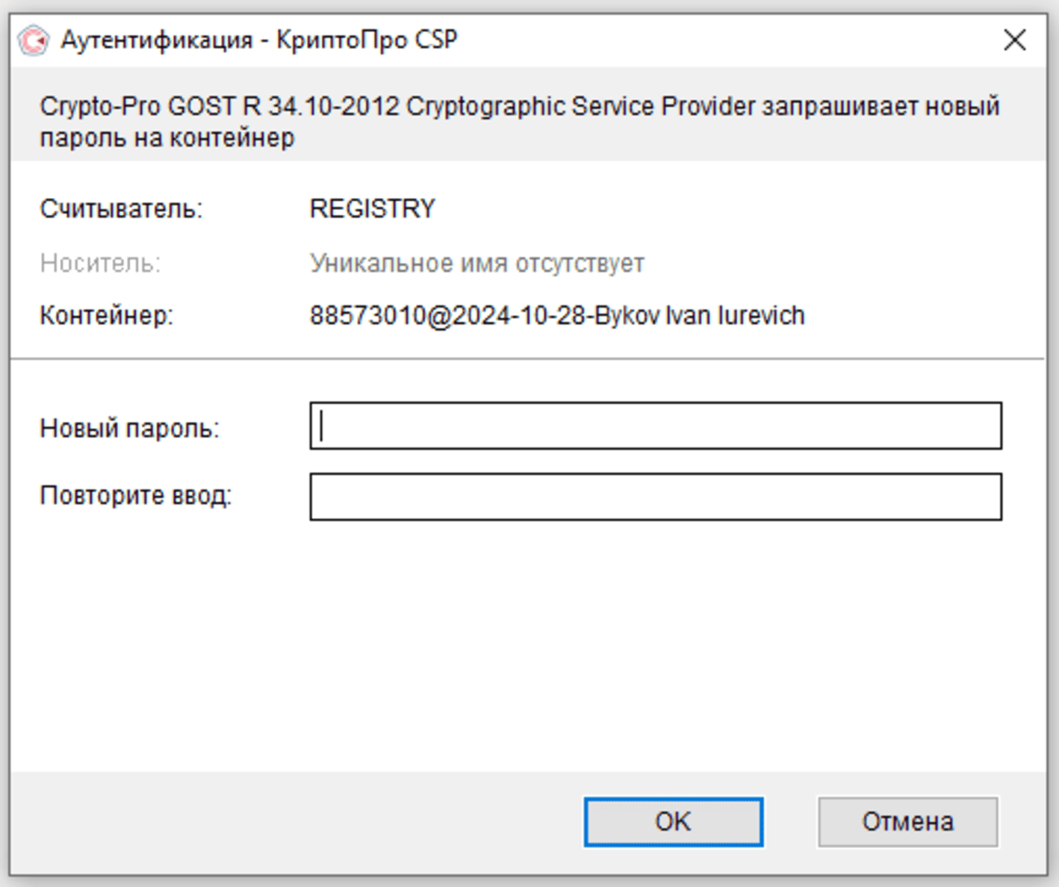
Task: Select the REGISTRY reader value text
Action: pos(373,208)
